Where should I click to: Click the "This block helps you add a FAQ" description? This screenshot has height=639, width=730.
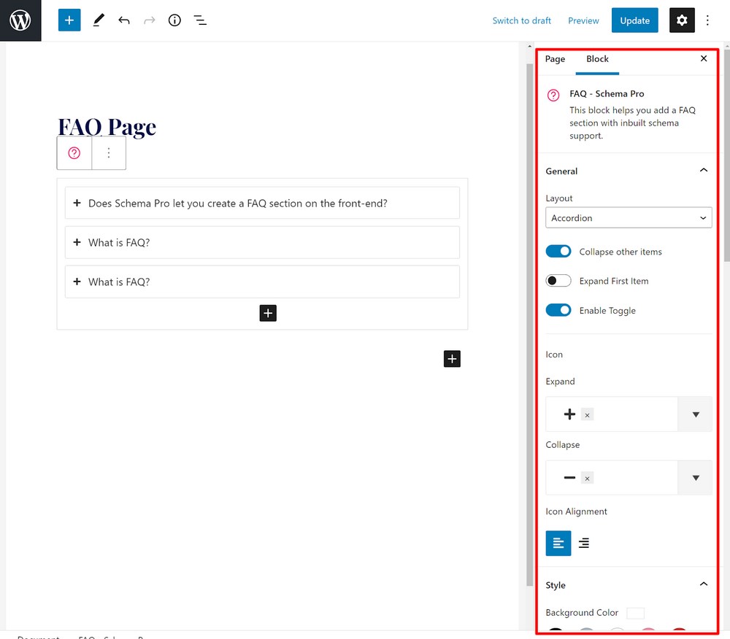click(x=632, y=123)
